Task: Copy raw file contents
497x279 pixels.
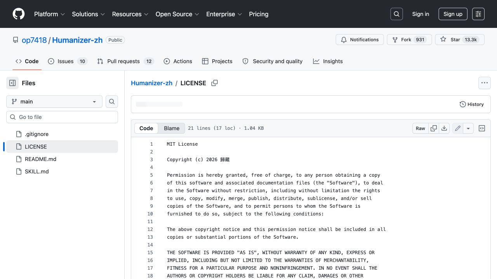Action: (434, 128)
